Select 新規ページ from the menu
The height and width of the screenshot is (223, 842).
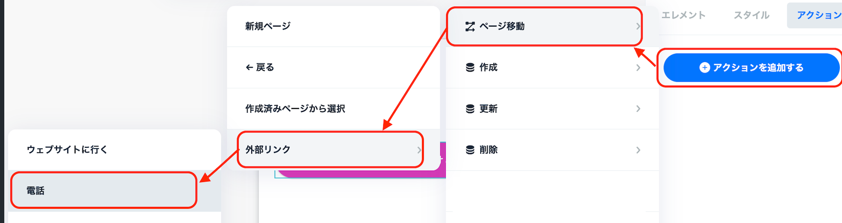pyautogui.click(x=268, y=27)
